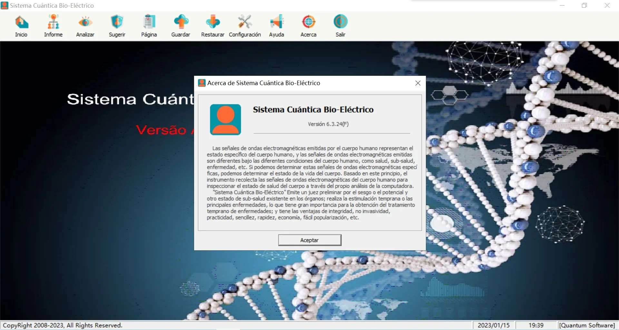Click the Aceptar button in dialog
619x330 pixels.
click(x=309, y=240)
